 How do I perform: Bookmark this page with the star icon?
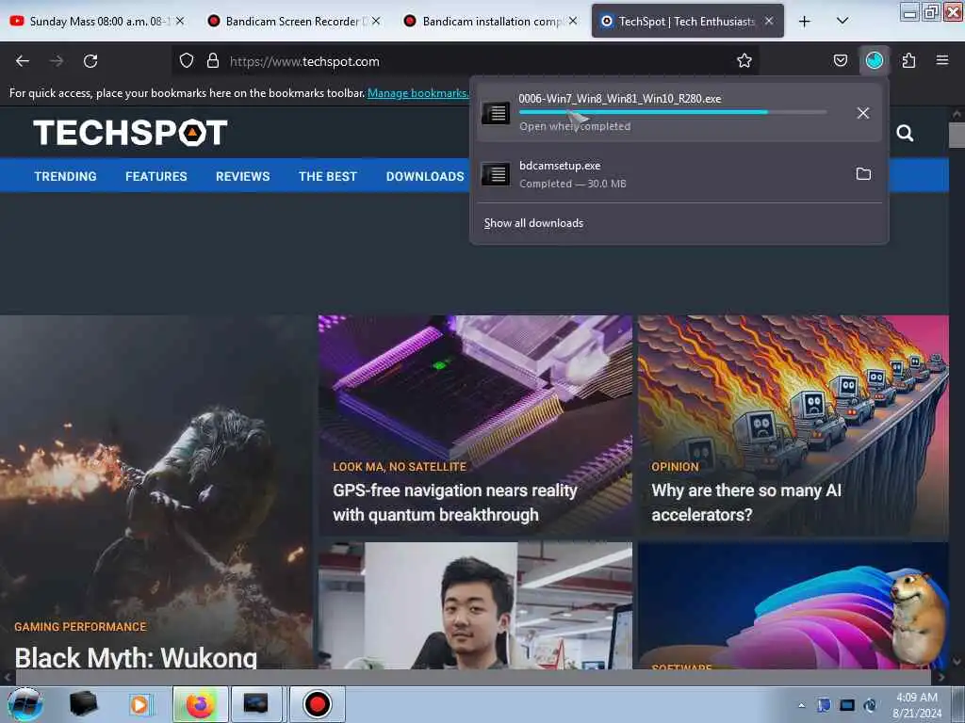click(744, 61)
